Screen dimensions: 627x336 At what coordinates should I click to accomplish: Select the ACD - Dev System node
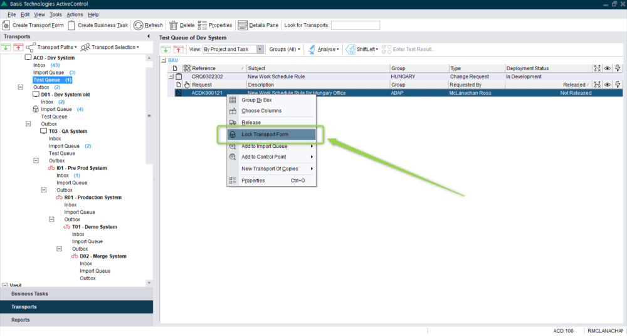tap(53, 58)
